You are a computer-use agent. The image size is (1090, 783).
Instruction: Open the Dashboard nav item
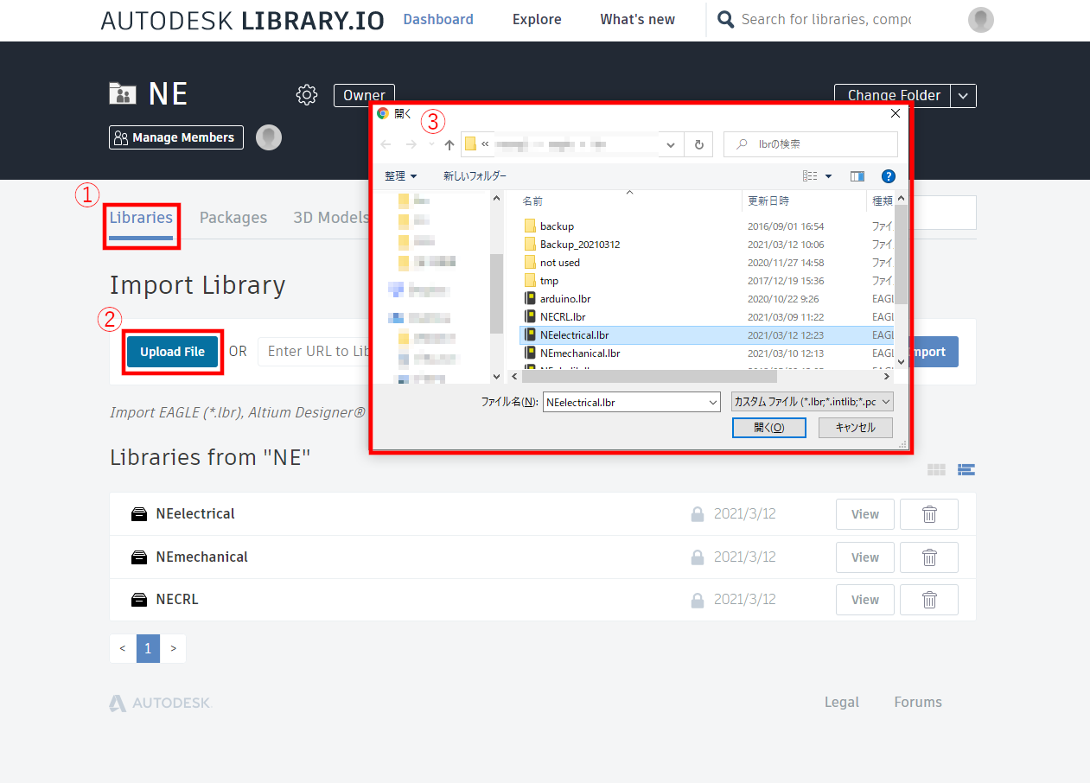tap(438, 19)
